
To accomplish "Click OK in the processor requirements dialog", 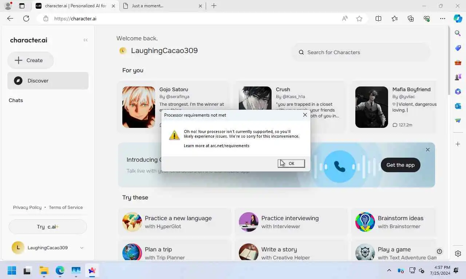I will pos(291,163).
